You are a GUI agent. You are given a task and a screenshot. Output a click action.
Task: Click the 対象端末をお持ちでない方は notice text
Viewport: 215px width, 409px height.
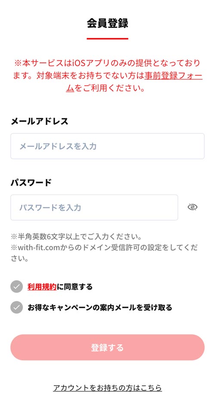[89, 76]
